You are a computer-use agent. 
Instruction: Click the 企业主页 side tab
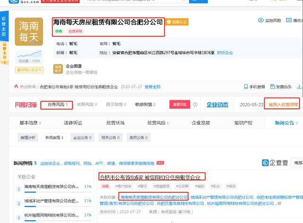click(x=4, y=26)
